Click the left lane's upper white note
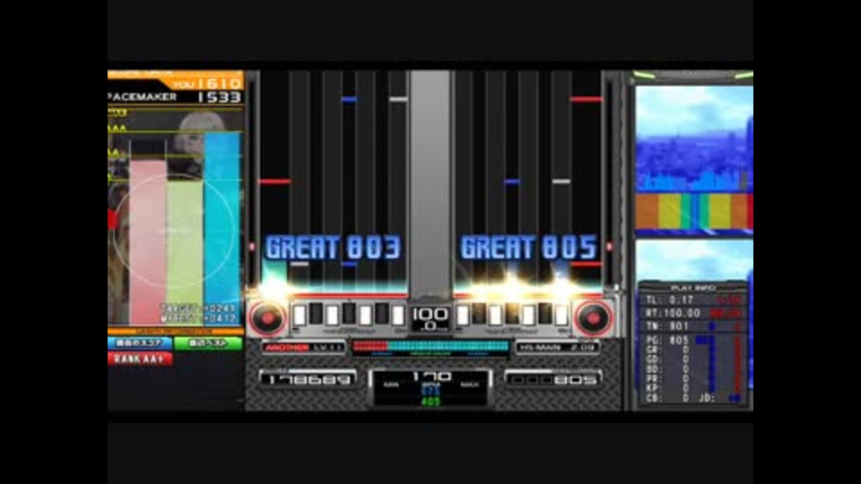The width and height of the screenshot is (861, 484). 398,99
